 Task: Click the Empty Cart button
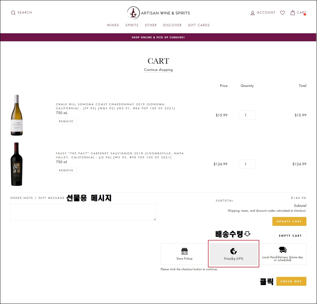(290, 236)
